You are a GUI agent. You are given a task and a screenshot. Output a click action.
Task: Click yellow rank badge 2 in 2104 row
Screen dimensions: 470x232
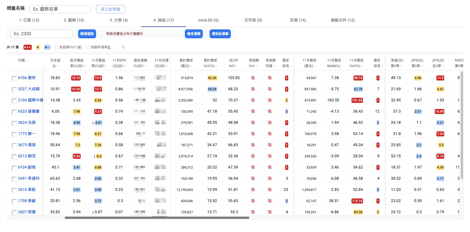click(287, 100)
